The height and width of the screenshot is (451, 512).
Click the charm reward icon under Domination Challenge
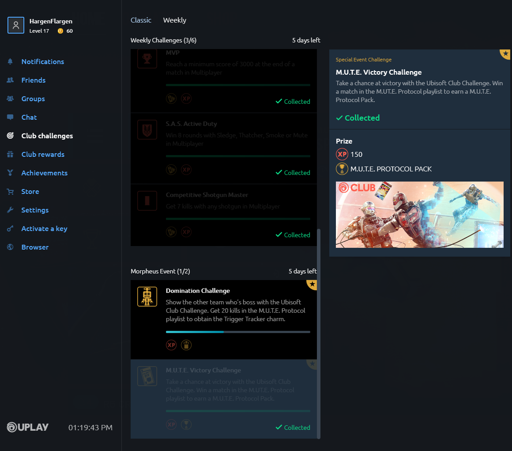(186, 345)
